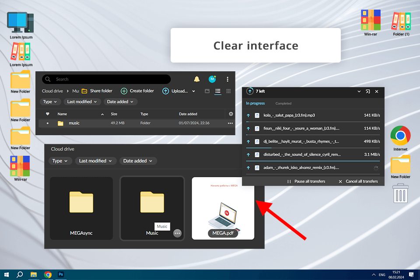Click the Cloud drive breadcrumb link
Image resolution: width=420 pixels, height=280 pixels.
point(52,91)
